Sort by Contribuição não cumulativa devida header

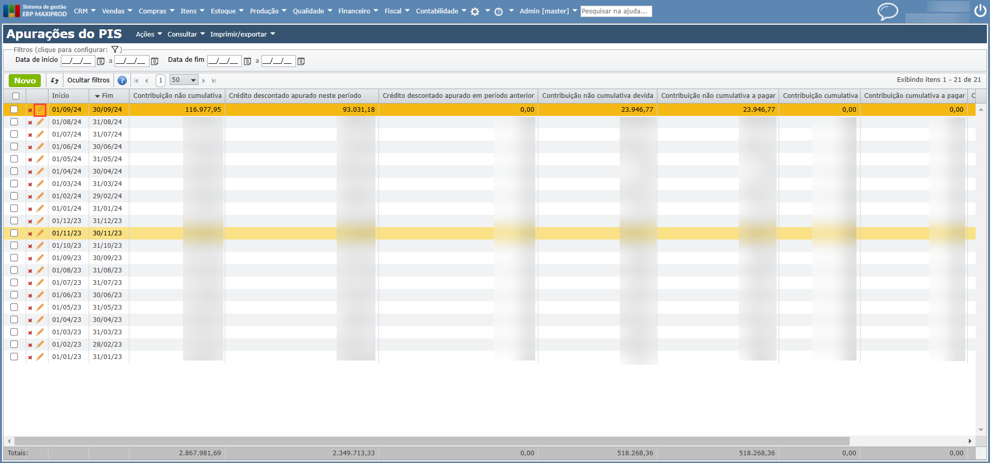(598, 96)
